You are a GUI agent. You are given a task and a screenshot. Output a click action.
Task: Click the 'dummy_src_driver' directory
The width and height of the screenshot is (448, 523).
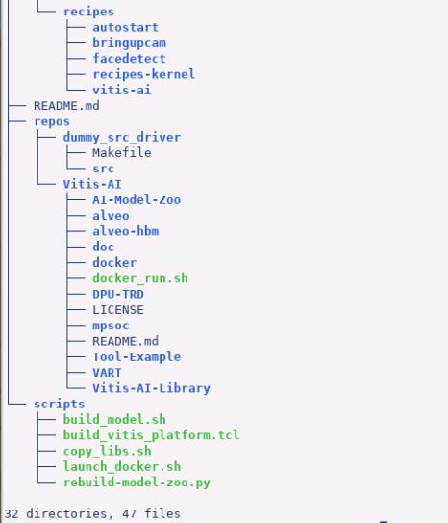point(122,137)
